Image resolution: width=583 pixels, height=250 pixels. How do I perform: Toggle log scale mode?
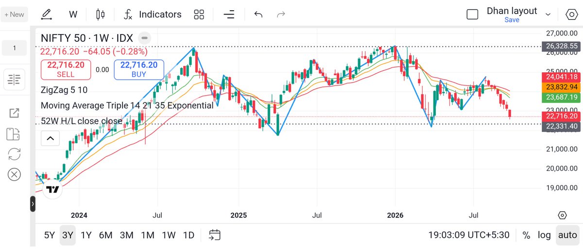point(544,235)
